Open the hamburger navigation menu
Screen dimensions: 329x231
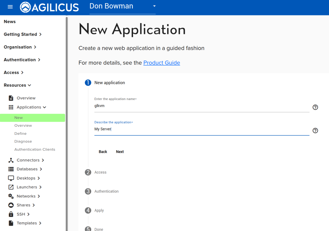10,7
